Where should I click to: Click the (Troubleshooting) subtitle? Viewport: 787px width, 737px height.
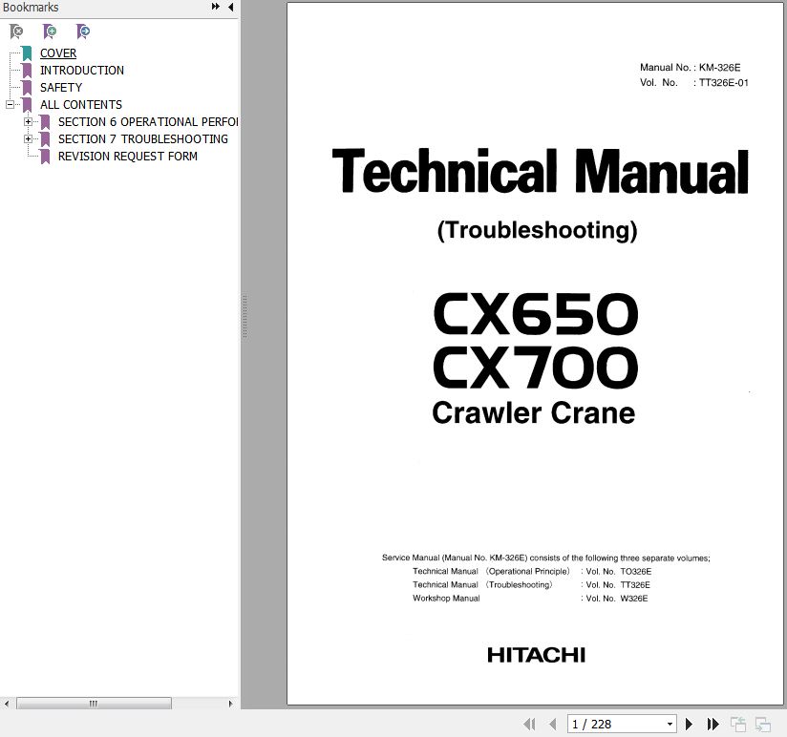[537, 231]
